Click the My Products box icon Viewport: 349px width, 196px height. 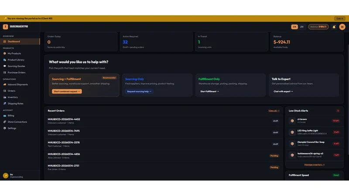tap(5, 54)
